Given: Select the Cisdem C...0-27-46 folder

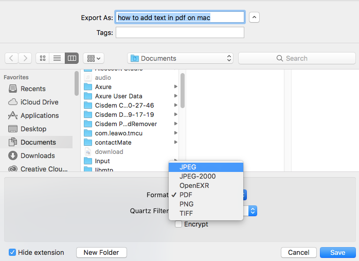Looking at the screenshot, I should 130,106.
